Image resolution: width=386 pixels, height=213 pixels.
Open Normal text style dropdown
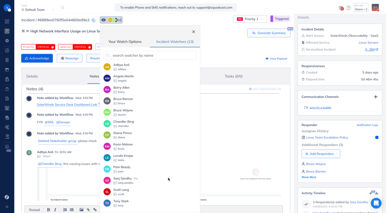(x=34, y=210)
